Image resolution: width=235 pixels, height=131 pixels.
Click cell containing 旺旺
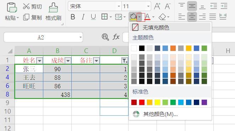[x=29, y=86]
